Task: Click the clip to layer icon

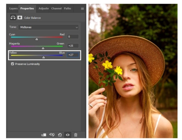Action: point(44,135)
